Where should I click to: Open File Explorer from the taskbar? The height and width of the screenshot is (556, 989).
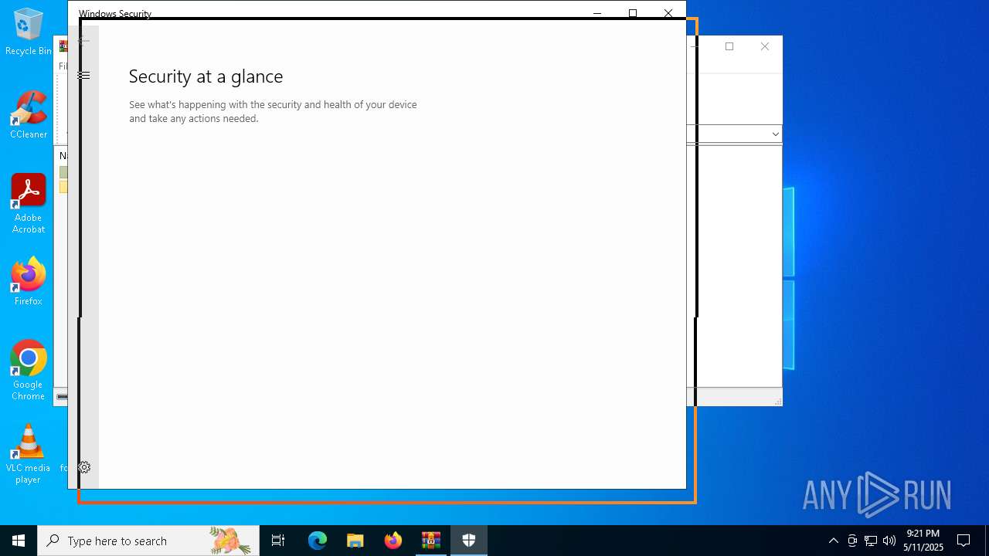[x=355, y=541]
